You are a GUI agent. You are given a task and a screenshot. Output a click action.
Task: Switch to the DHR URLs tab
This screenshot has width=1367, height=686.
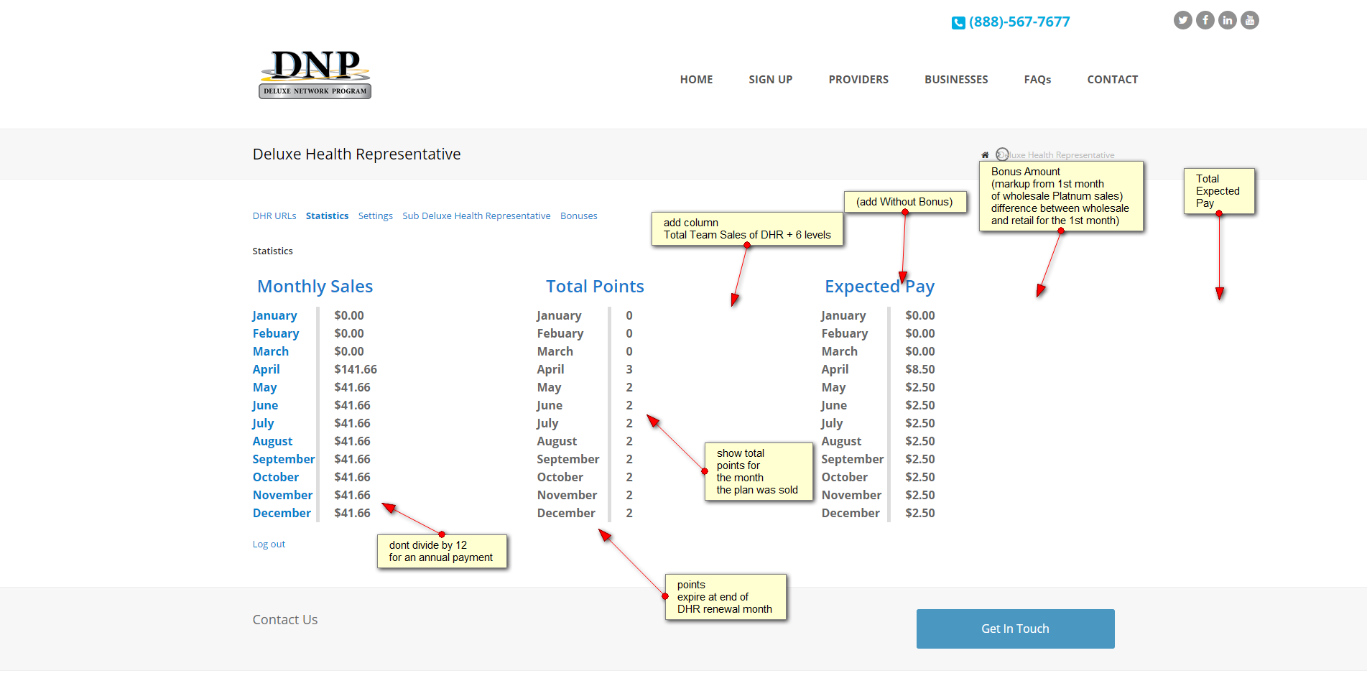[x=274, y=216]
